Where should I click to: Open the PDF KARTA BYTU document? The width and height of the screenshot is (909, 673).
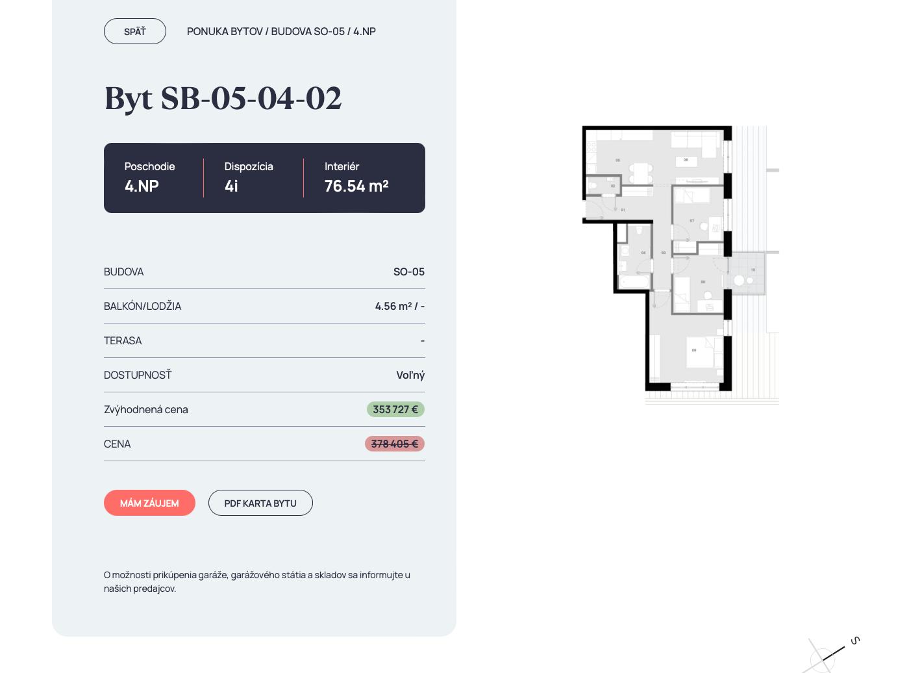click(x=260, y=503)
